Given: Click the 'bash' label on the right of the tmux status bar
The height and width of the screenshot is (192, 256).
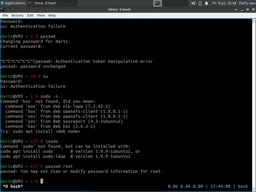Looking at the screenshot, I should [243, 186].
